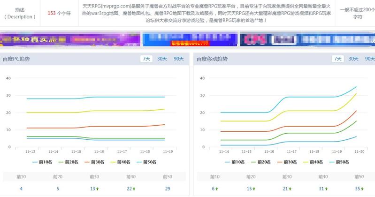Click mobile 前30 value 21
Viewport: 375px width, 197px height.
[x=285, y=189]
